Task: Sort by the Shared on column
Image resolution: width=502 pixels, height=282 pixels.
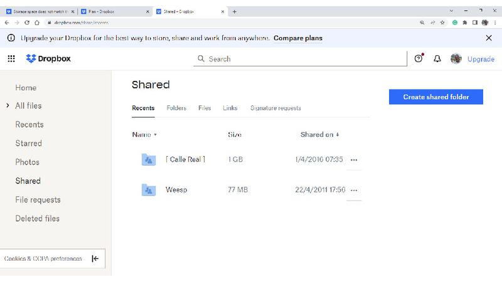Action: [319, 135]
